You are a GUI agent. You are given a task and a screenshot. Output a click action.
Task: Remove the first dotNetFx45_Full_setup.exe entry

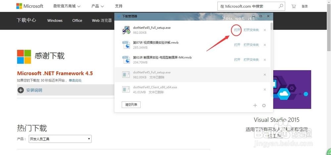265,30
